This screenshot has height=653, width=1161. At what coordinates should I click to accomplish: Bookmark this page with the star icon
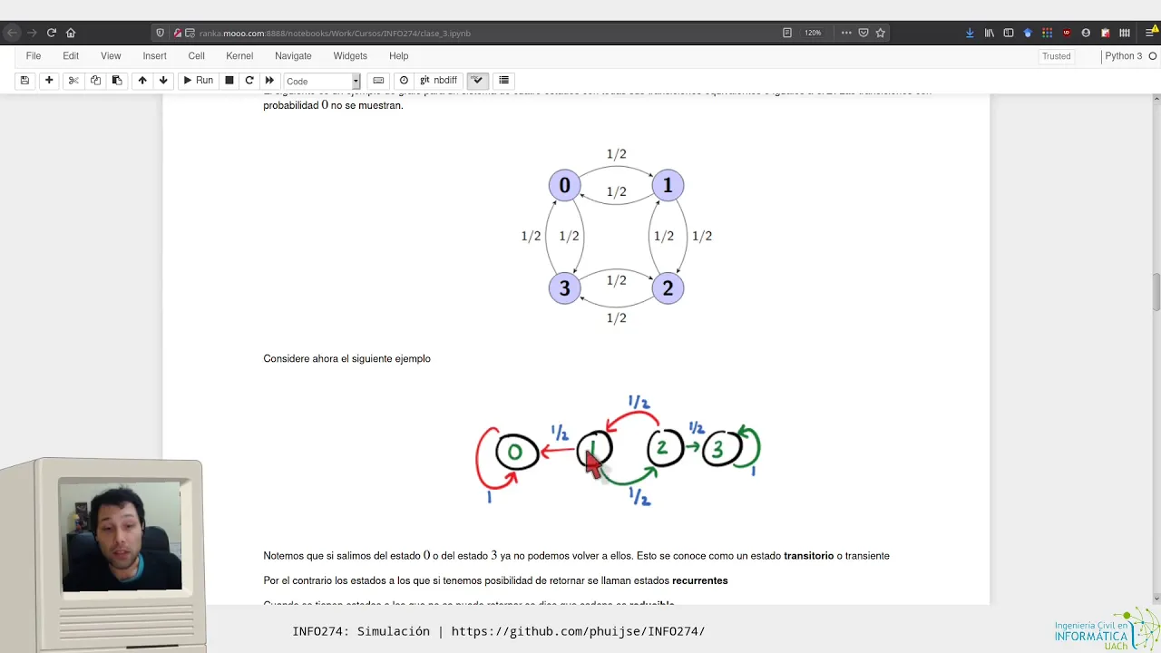click(880, 33)
